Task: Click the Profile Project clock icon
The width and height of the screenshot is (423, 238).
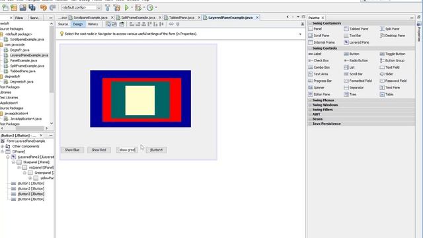Action: tap(150, 7)
